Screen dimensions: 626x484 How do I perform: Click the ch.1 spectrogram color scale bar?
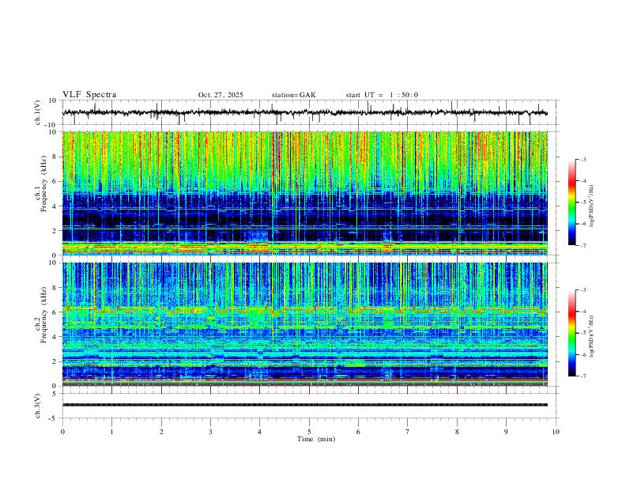(x=571, y=202)
